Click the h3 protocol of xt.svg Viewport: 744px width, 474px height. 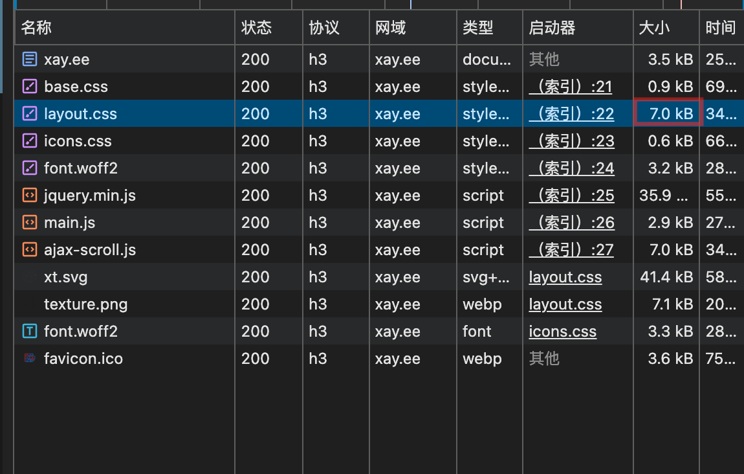click(x=318, y=277)
